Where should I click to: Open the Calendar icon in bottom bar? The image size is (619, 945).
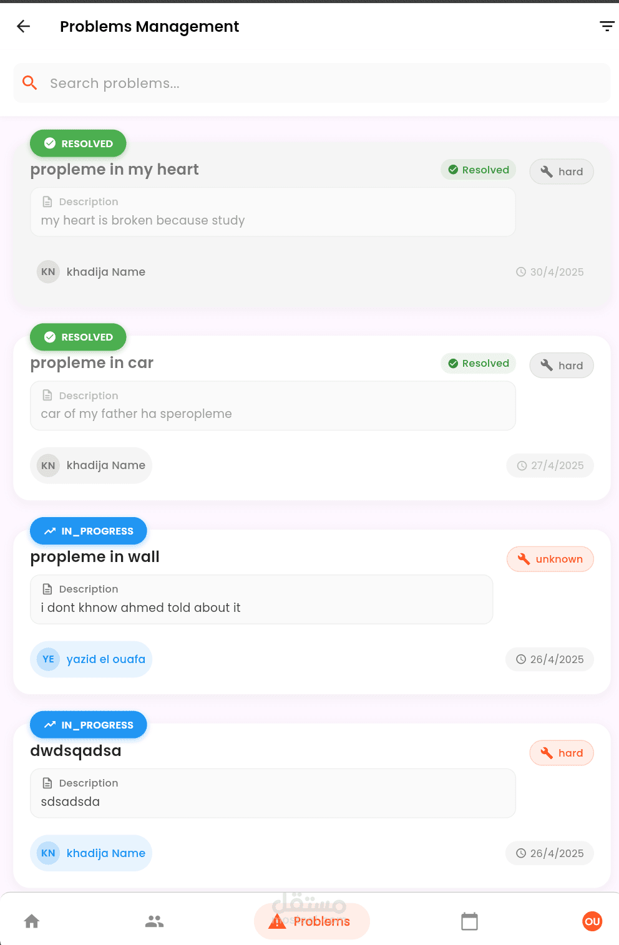[x=469, y=921]
